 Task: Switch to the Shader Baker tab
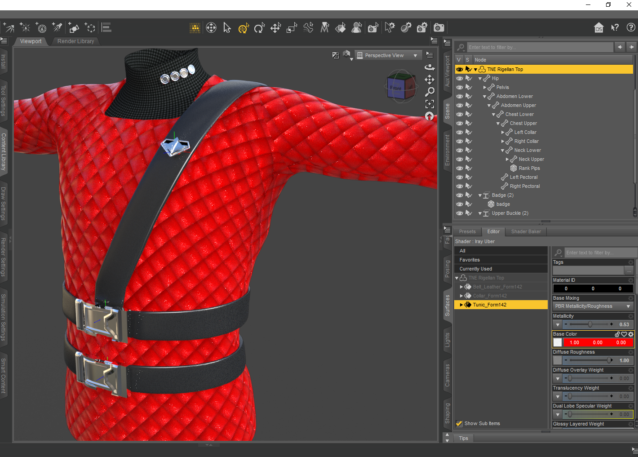tap(526, 231)
